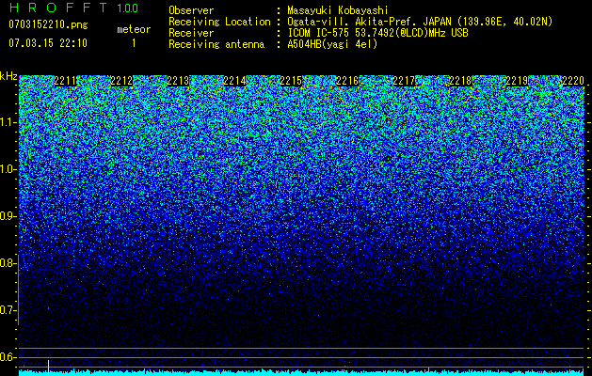Click the 2214 time marker
Image resolution: width=592 pixels, height=376 pixels.
click(x=234, y=81)
